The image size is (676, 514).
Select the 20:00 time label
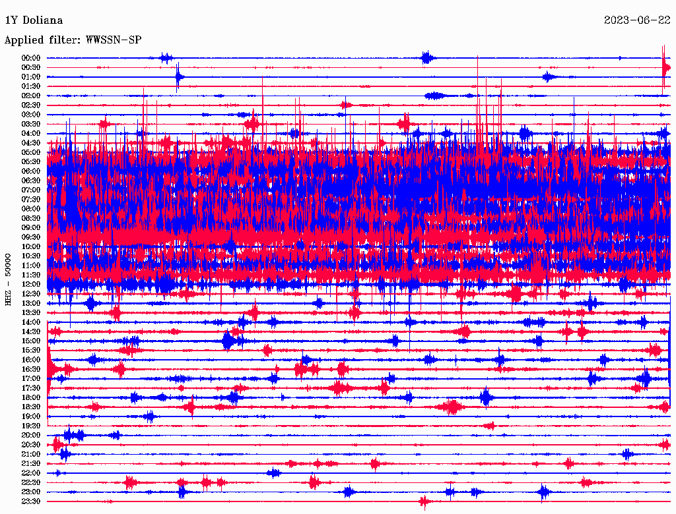(x=31, y=435)
